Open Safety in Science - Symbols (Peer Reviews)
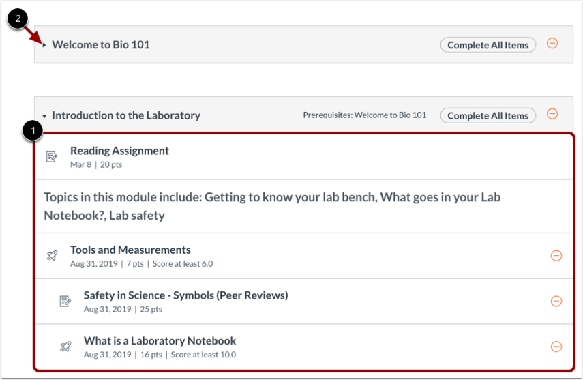 [185, 295]
